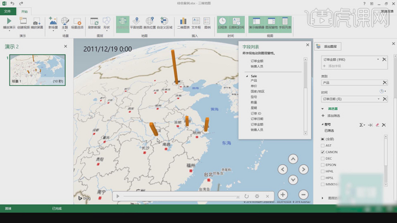Enable the EPSON filter checkbox

pyautogui.click(x=323, y=165)
